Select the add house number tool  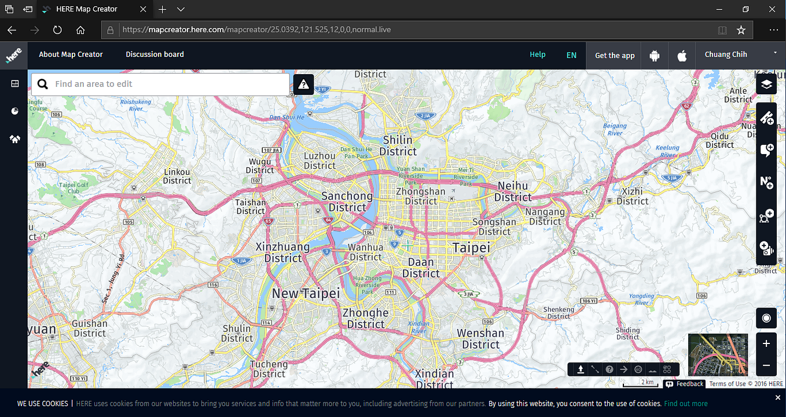click(x=766, y=184)
